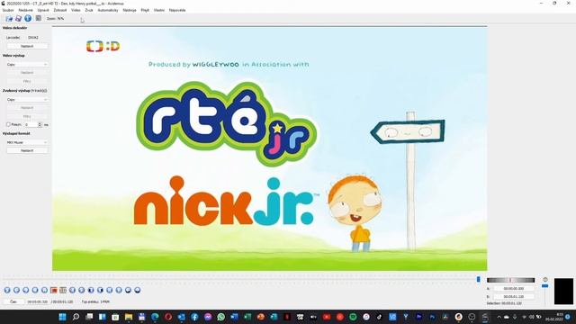Skip backward one minute

coord(128,290)
